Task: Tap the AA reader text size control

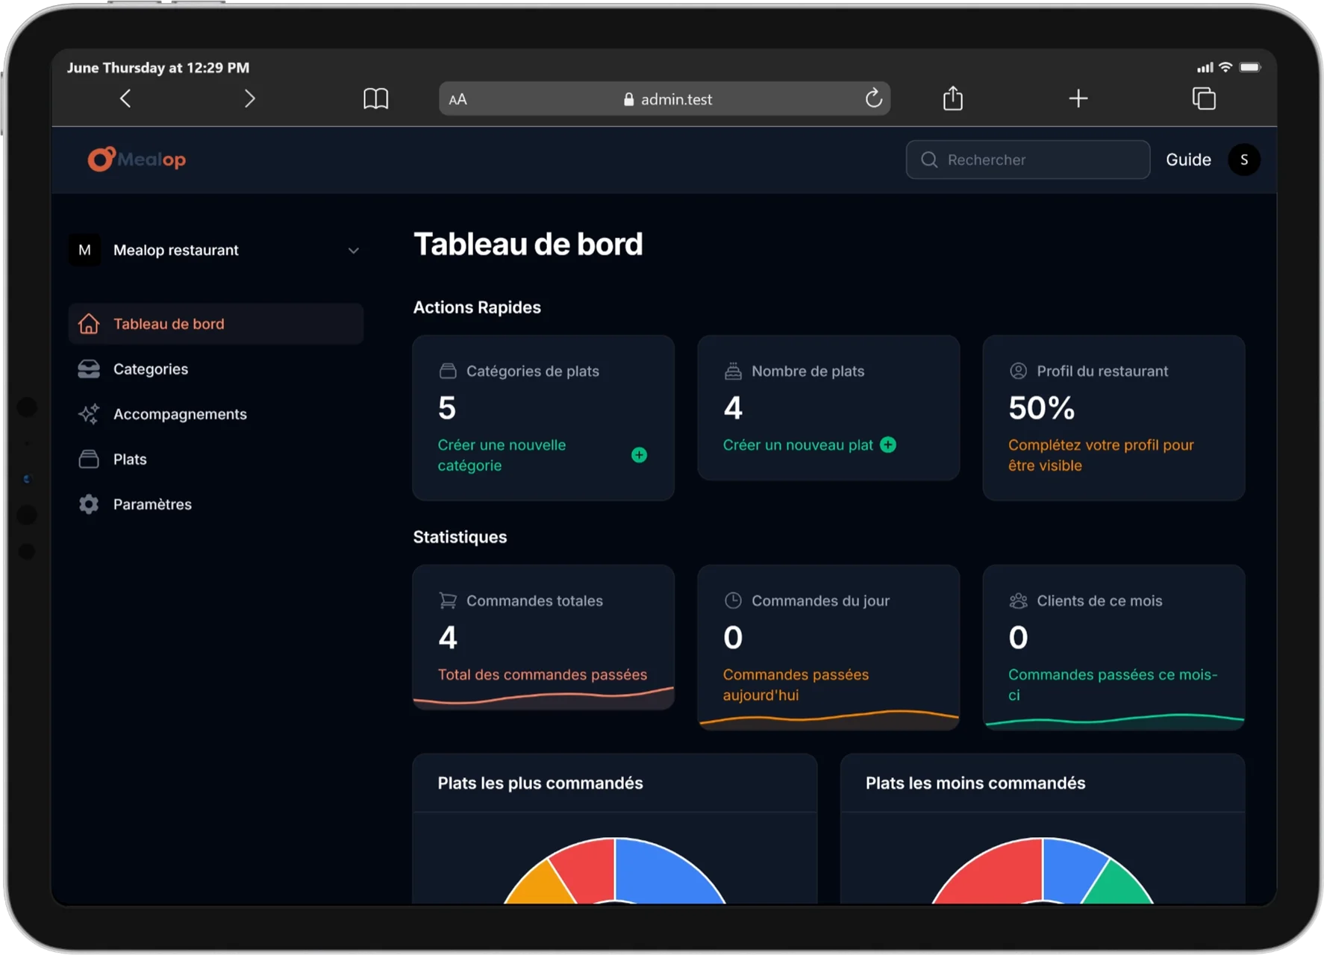Action: (458, 99)
